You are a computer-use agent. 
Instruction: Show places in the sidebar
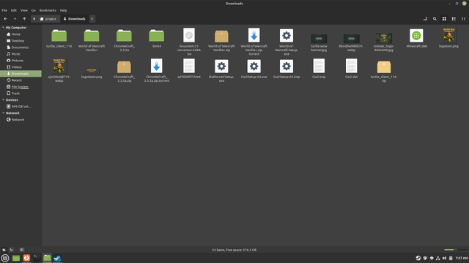(4, 250)
